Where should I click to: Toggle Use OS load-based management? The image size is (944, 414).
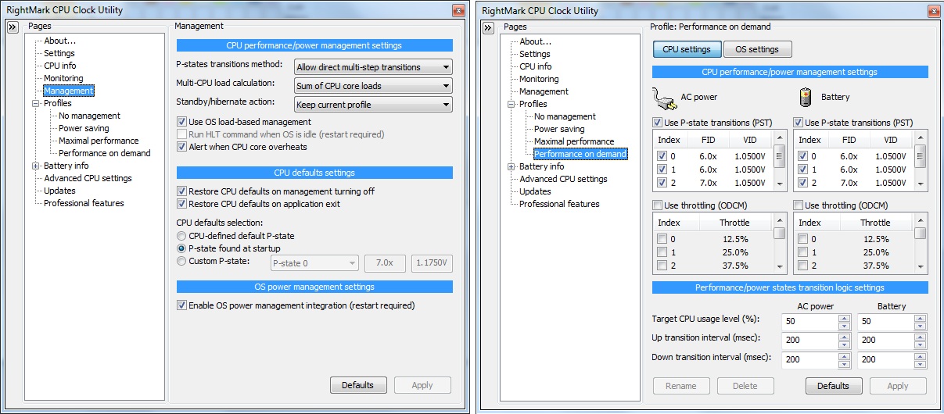pyautogui.click(x=182, y=122)
